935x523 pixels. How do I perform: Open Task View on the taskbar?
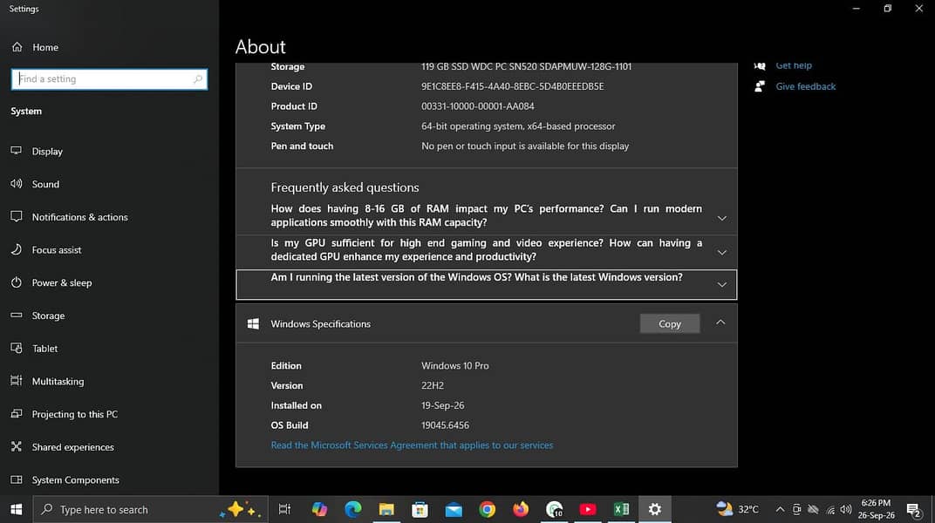pos(284,509)
